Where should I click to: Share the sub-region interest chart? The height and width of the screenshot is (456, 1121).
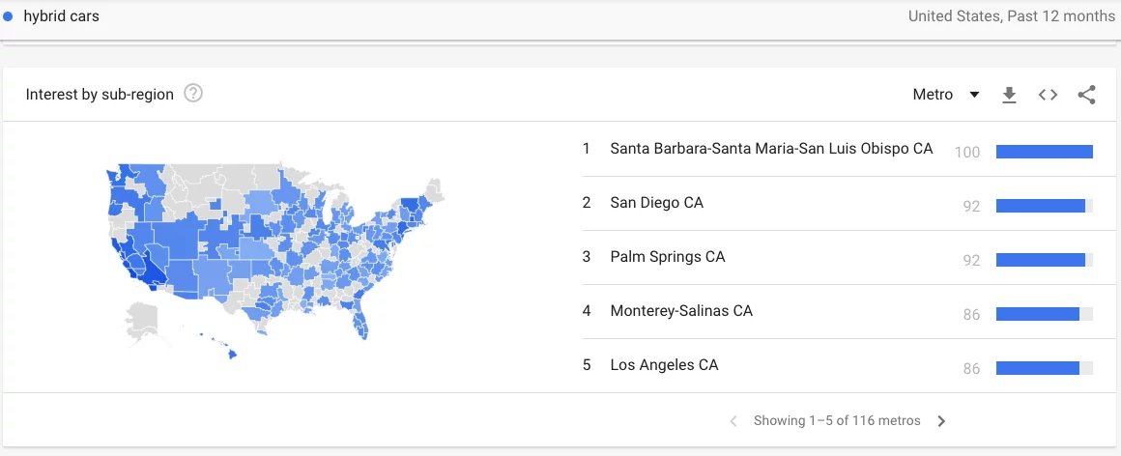tap(1086, 95)
